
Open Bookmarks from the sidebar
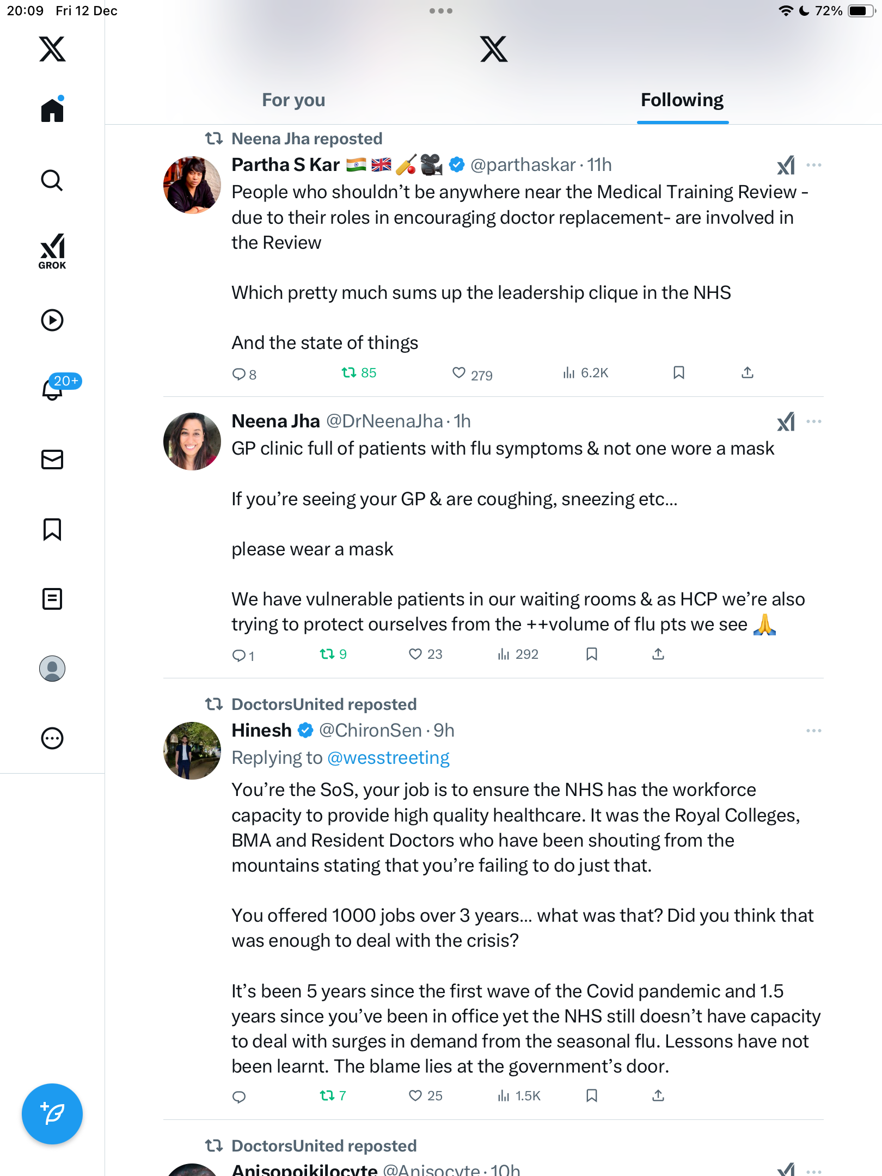[52, 529]
